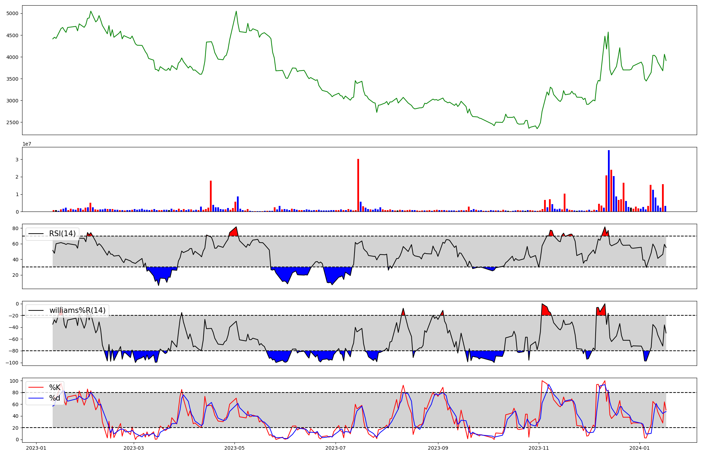
Task: Click the 80 tick on the RSI axis
Action: pos(15,228)
